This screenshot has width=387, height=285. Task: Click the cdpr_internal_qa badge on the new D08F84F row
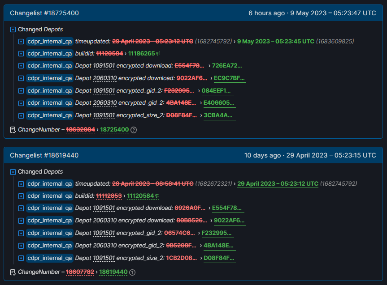pos(50,258)
